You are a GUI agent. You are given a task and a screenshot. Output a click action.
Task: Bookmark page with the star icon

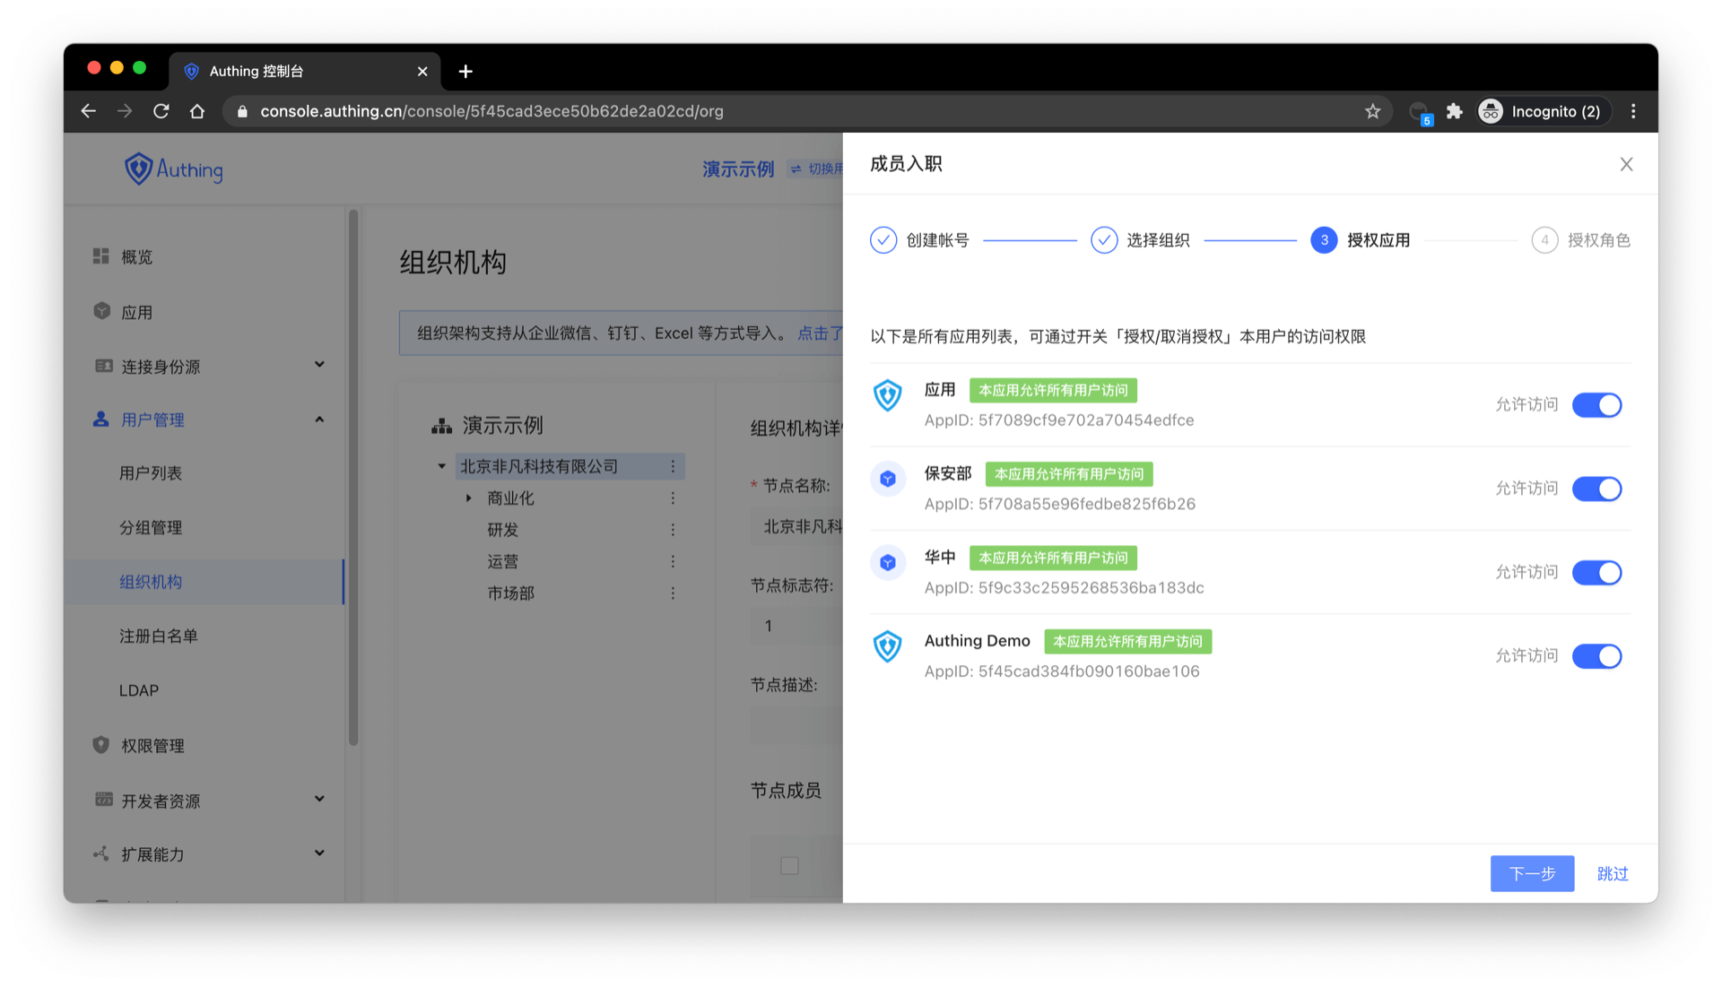tap(1372, 111)
